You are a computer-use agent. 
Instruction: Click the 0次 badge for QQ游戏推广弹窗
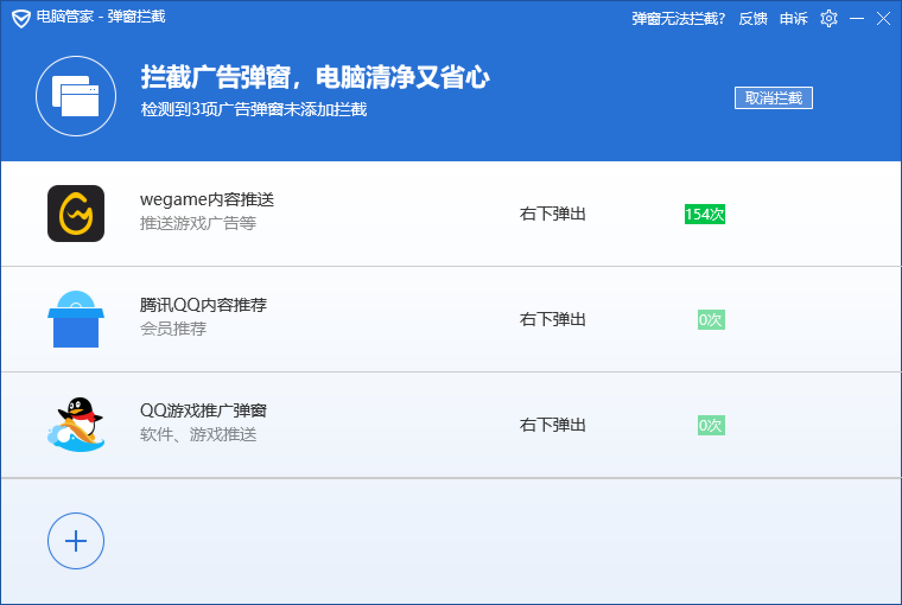pos(711,425)
